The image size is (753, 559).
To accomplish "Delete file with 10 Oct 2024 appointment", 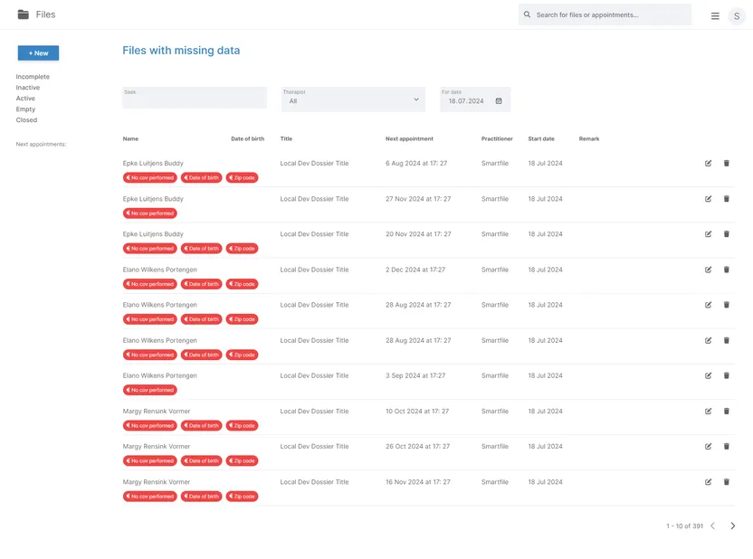I will [x=727, y=412].
